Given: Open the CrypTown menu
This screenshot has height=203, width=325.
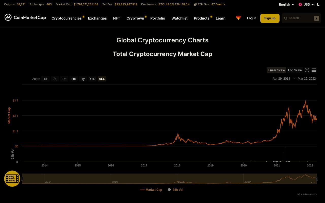Looking at the screenshot, I should point(135,18).
